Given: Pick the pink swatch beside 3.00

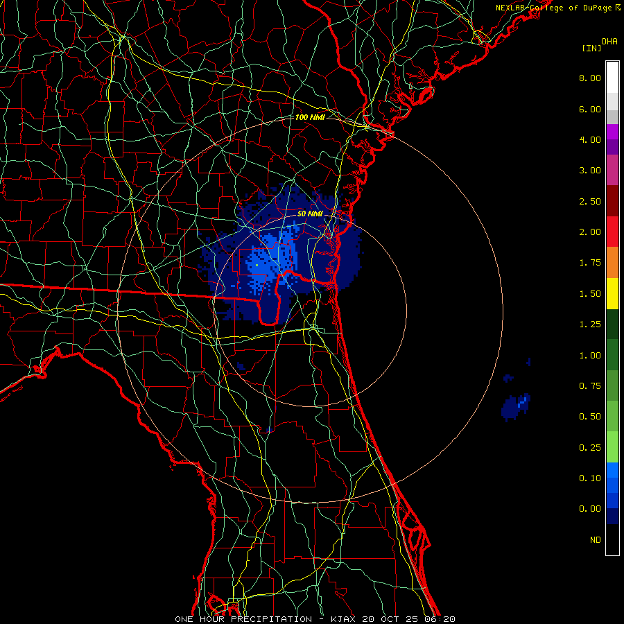Looking at the screenshot, I should click(612, 170).
